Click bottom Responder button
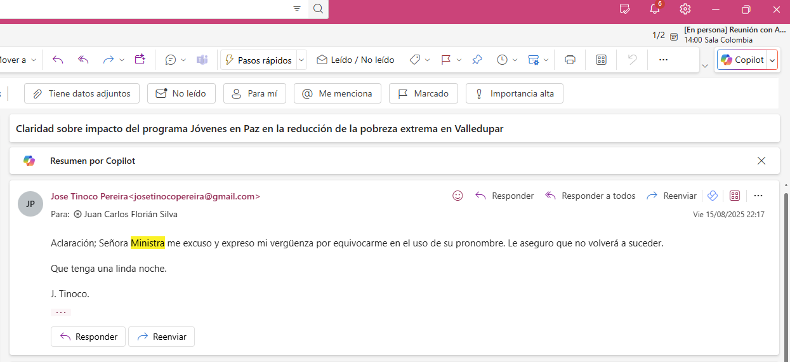Image resolution: width=790 pixels, height=362 pixels. click(88, 337)
